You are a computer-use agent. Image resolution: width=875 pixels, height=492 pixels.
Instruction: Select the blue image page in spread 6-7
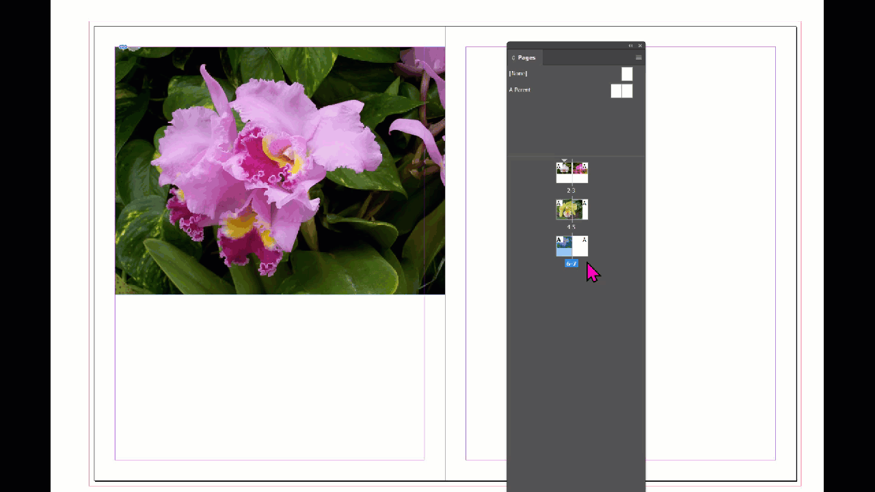[563, 245]
